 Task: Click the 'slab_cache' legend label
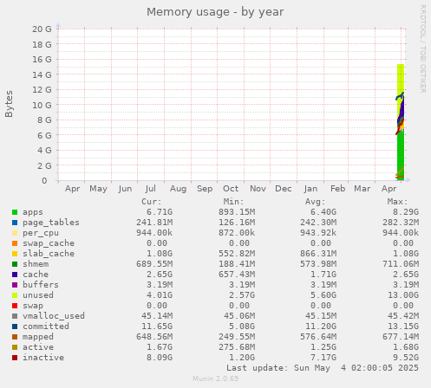(x=49, y=254)
